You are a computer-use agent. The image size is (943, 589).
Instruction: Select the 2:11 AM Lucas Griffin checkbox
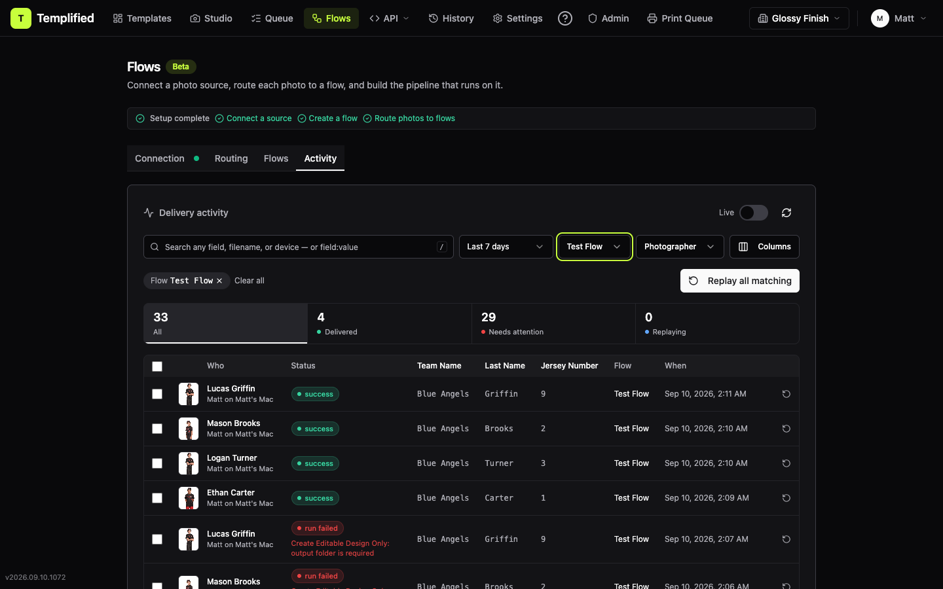[x=157, y=394]
